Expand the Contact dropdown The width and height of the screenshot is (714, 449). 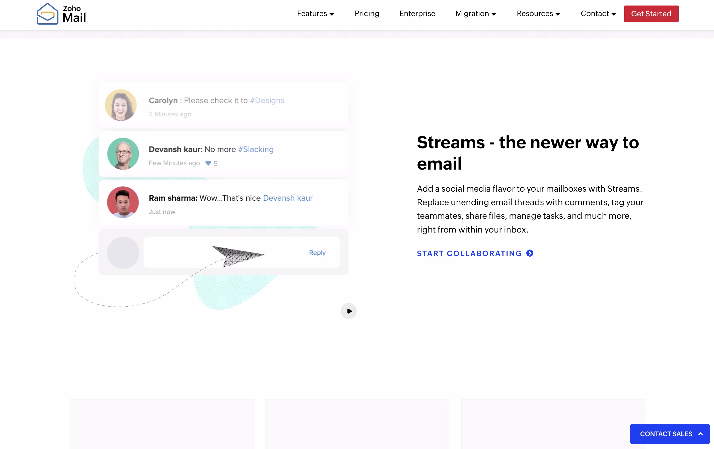click(x=598, y=14)
